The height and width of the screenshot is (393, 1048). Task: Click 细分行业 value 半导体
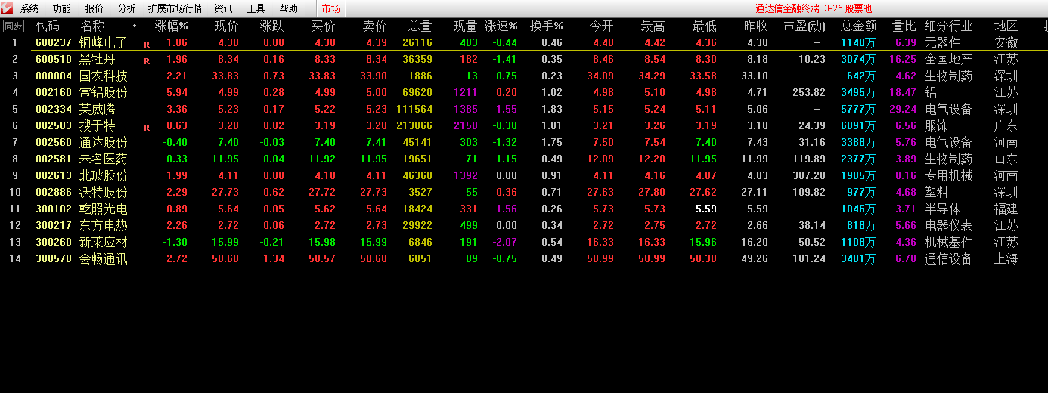pos(942,209)
